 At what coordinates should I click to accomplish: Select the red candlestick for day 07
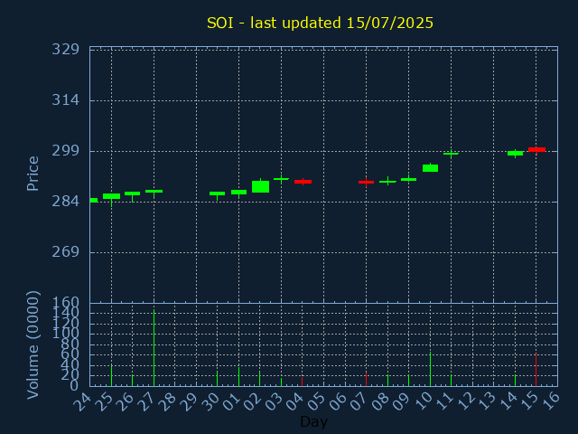point(366,182)
